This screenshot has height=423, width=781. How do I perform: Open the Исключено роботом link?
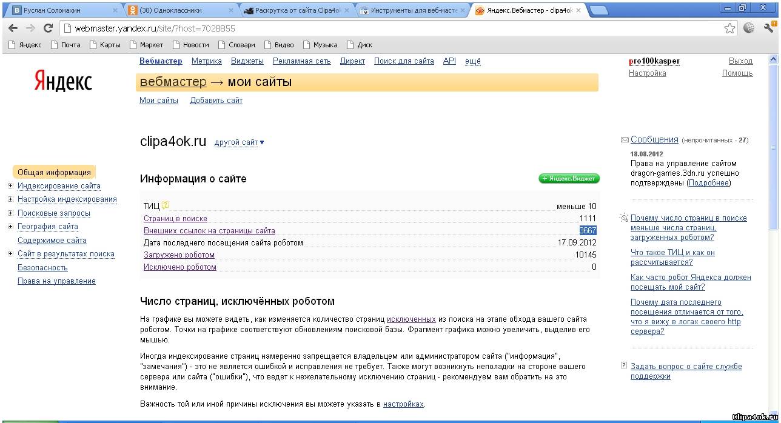[x=180, y=267]
